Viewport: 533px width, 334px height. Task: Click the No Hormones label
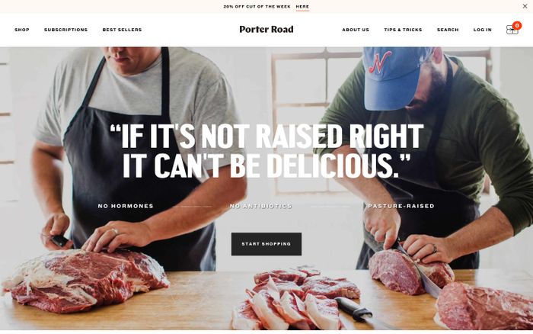[x=126, y=206]
